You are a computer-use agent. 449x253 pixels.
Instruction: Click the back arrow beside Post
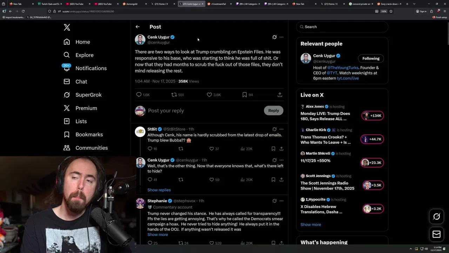coord(138,27)
